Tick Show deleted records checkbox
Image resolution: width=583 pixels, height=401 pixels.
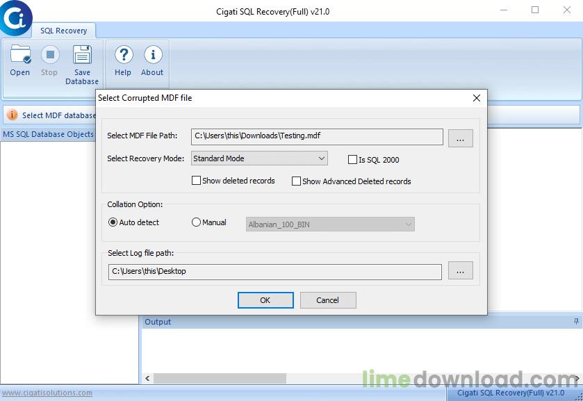196,181
